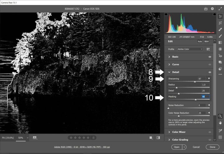The height and width of the screenshot is (154, 224).
Task: Click the Auto edit button
Action: pos(200,41)
